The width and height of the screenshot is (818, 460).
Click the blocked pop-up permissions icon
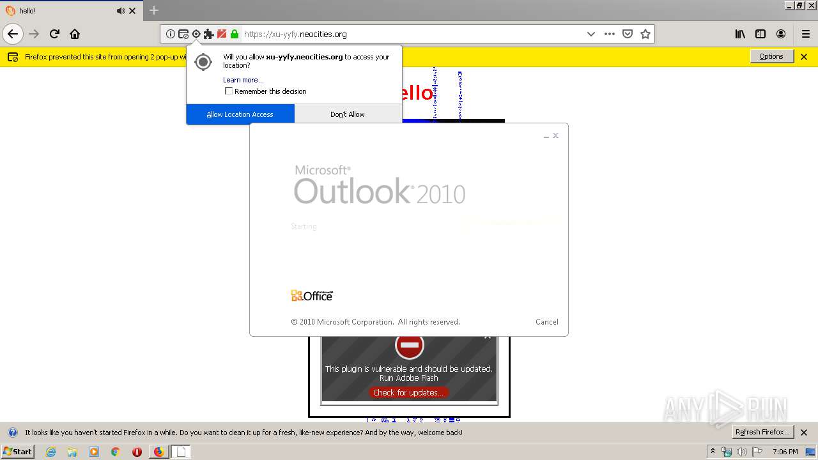(183, 34)
